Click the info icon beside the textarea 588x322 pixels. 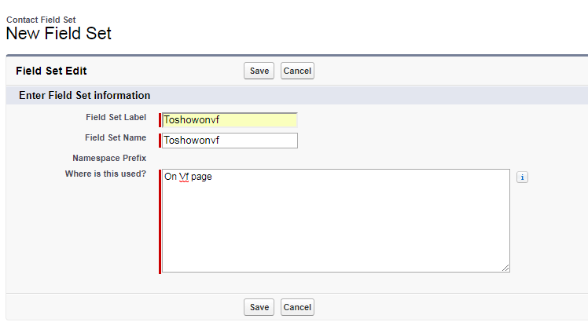point(522,177)
